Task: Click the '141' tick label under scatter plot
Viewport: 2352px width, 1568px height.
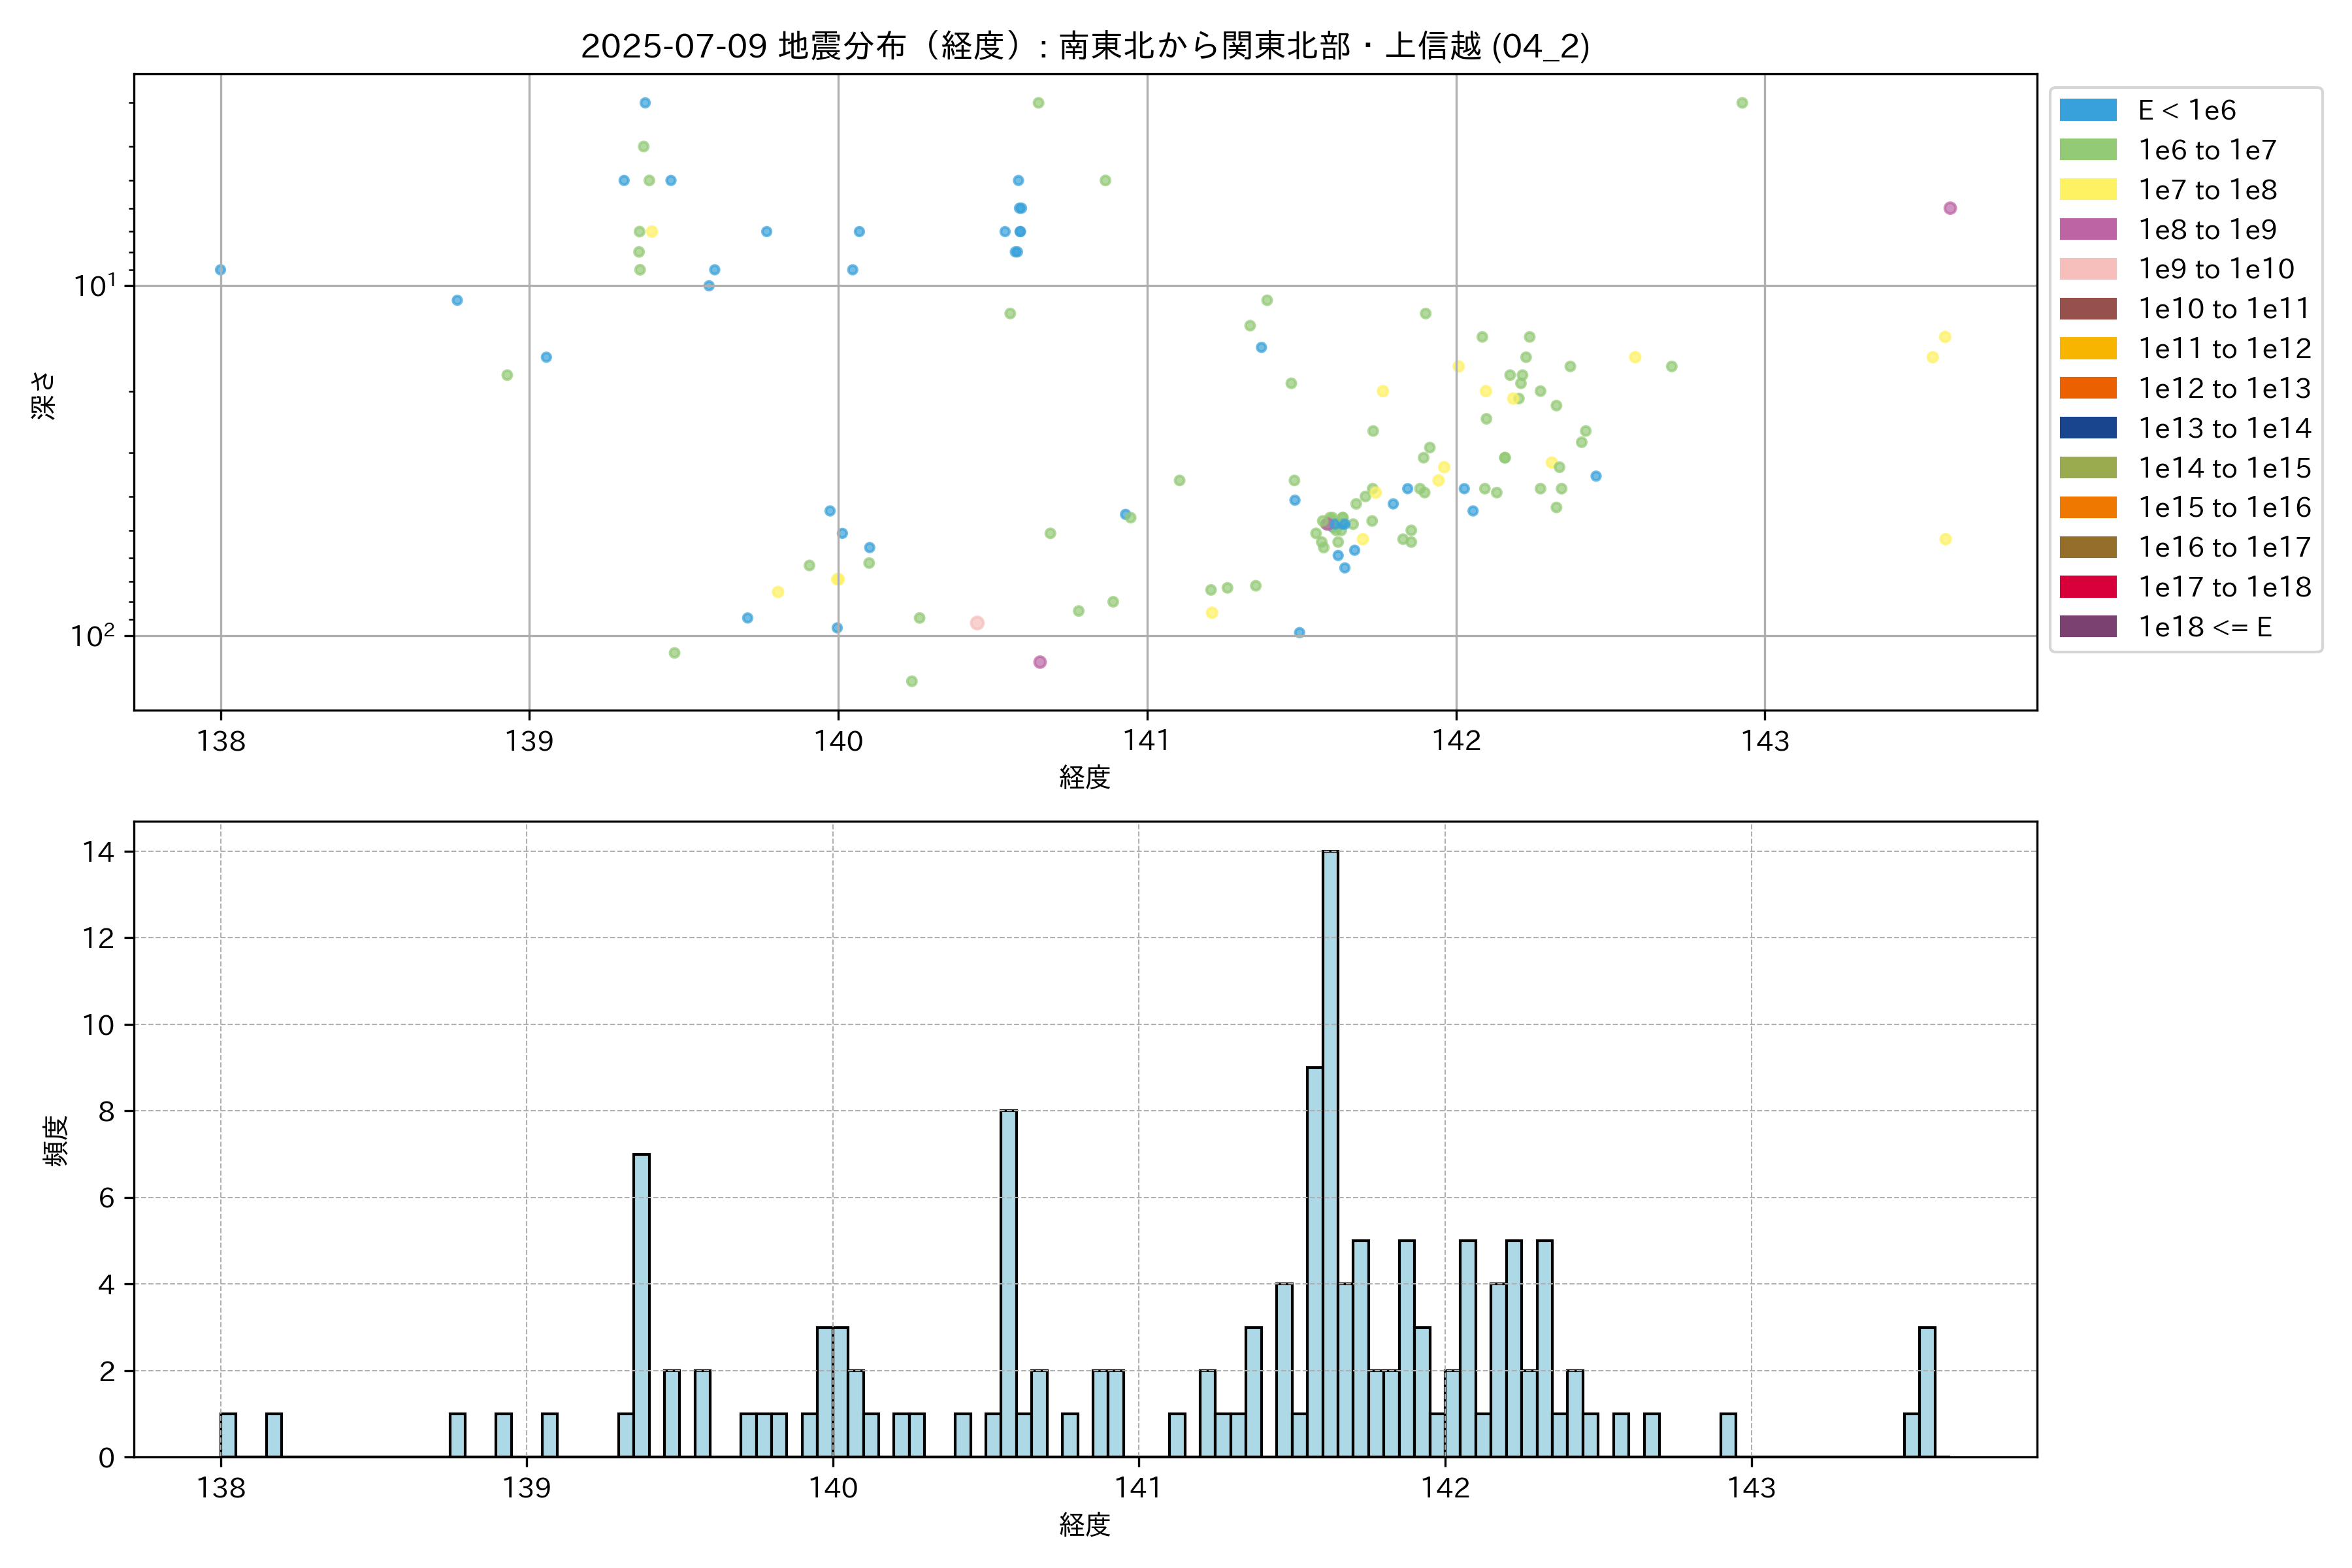Action: click(x=1146, y=741)
